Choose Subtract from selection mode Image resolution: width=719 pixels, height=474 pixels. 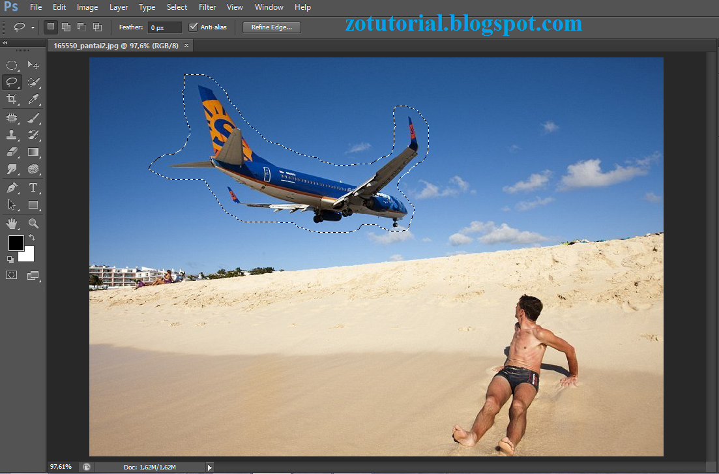(x=81, y=27)
